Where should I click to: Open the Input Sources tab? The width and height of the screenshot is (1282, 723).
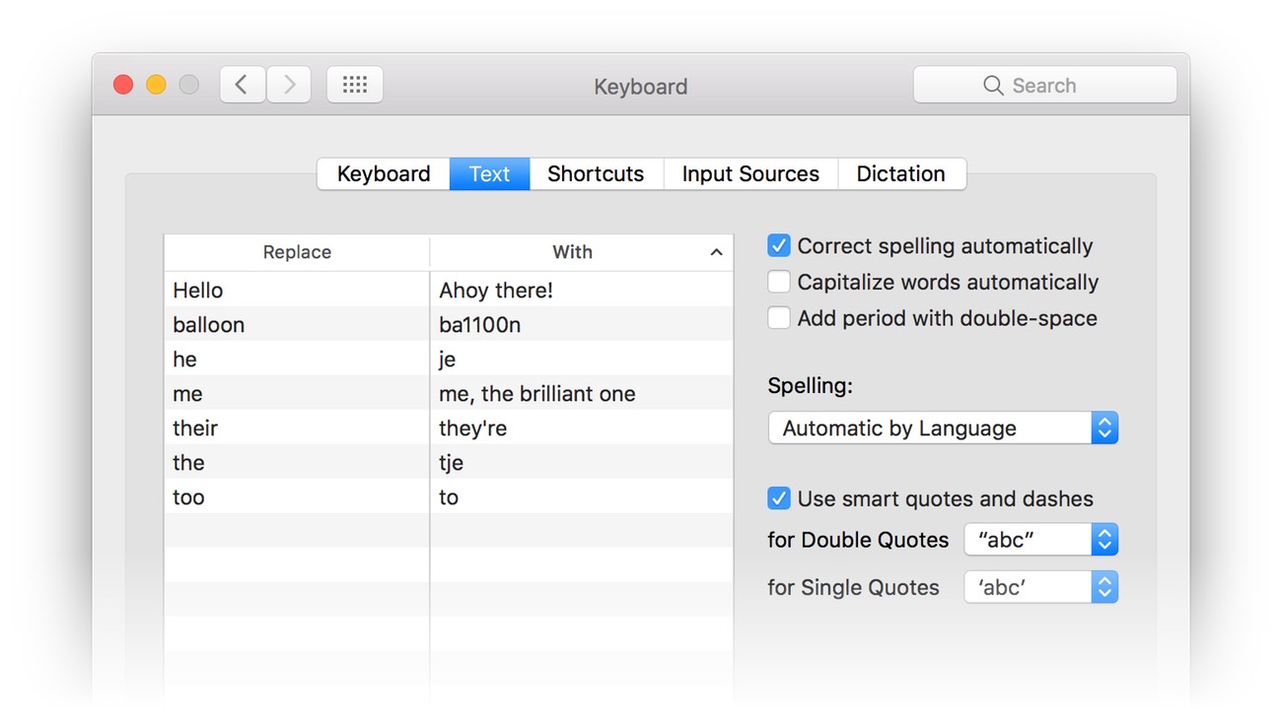(750, 173)
